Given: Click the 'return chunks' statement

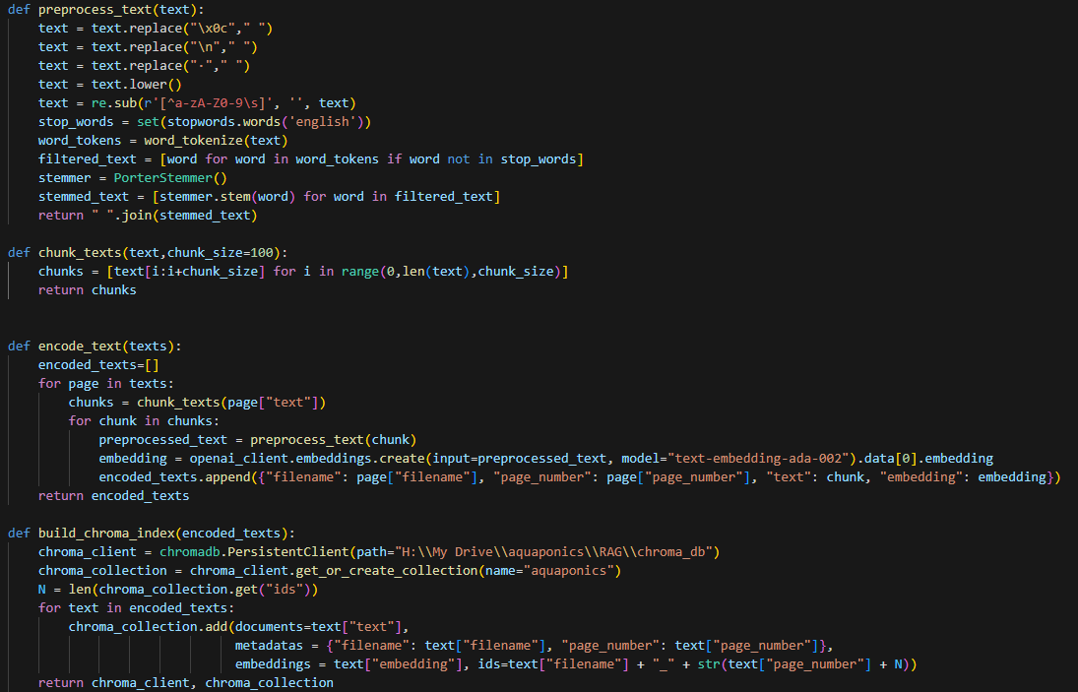Looking at the screenshot, I should point(88,290).
